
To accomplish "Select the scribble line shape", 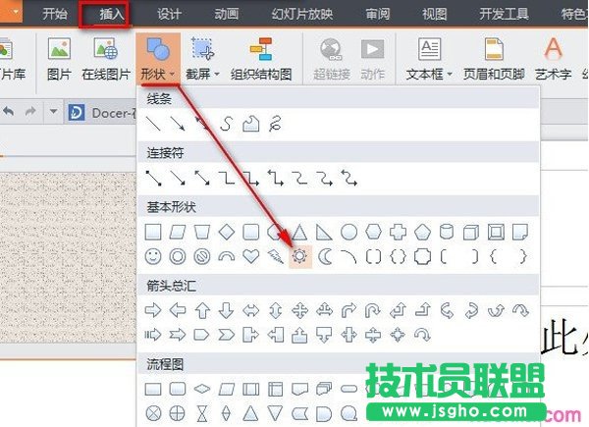I will (275, 124).
